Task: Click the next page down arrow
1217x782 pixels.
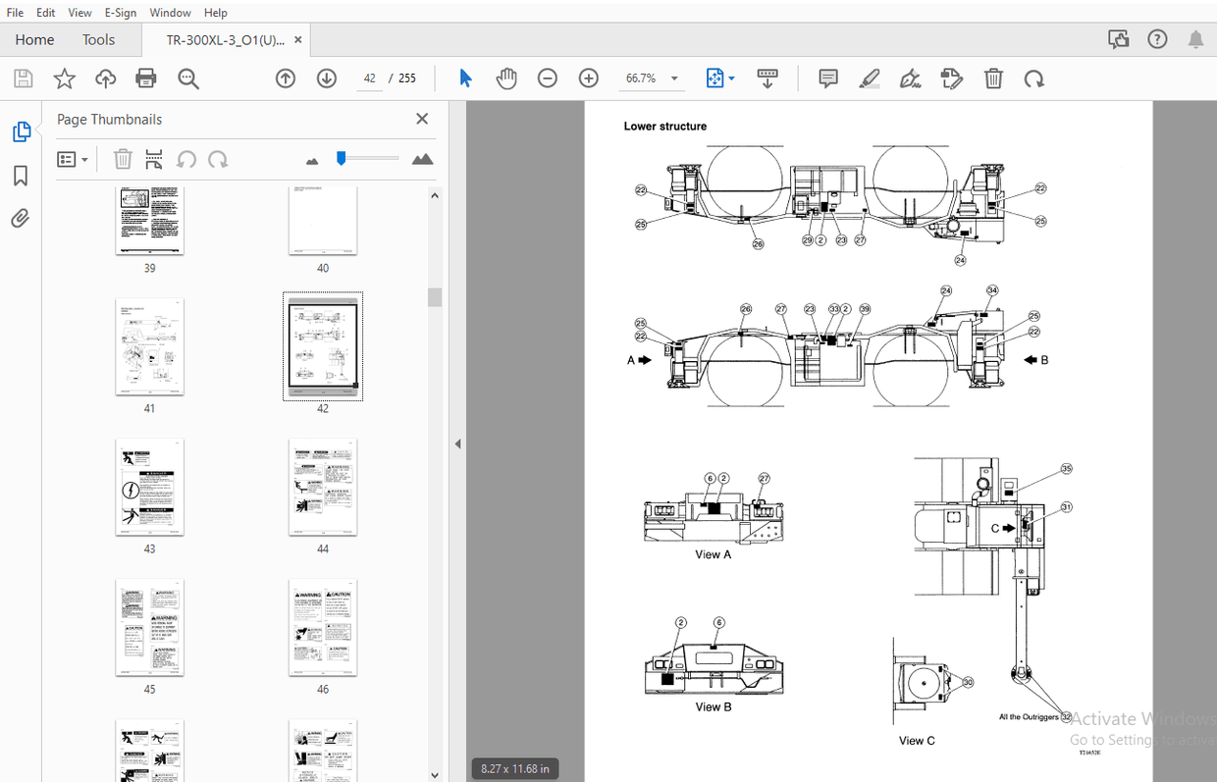Action: click(x=326, y=78)
